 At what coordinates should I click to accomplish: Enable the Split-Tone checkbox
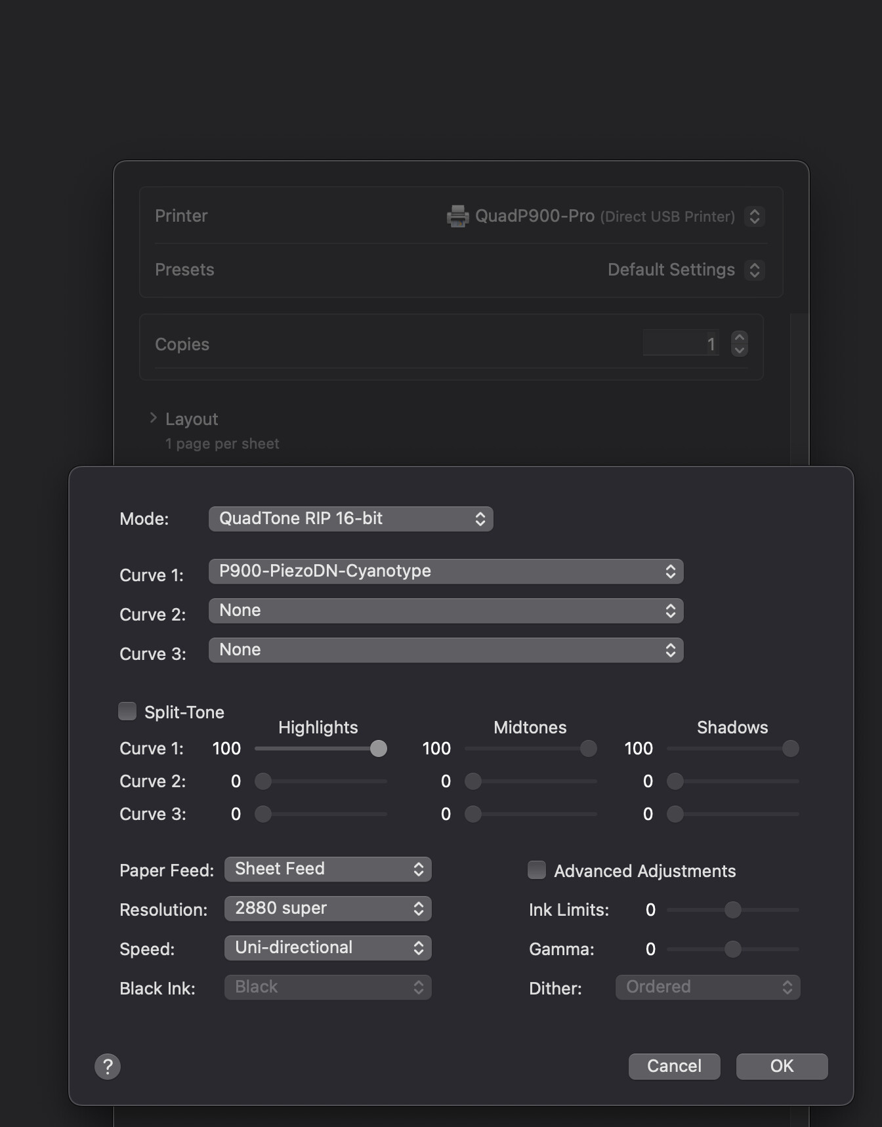(x=127, y=711)
